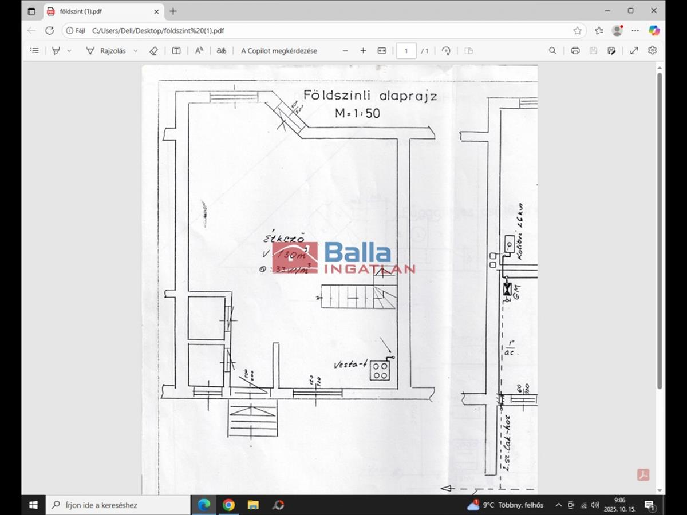Click the zoom in plus button

(x=363, y=51)
